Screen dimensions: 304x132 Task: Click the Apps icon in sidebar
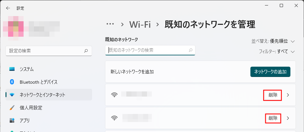(12, 120)
